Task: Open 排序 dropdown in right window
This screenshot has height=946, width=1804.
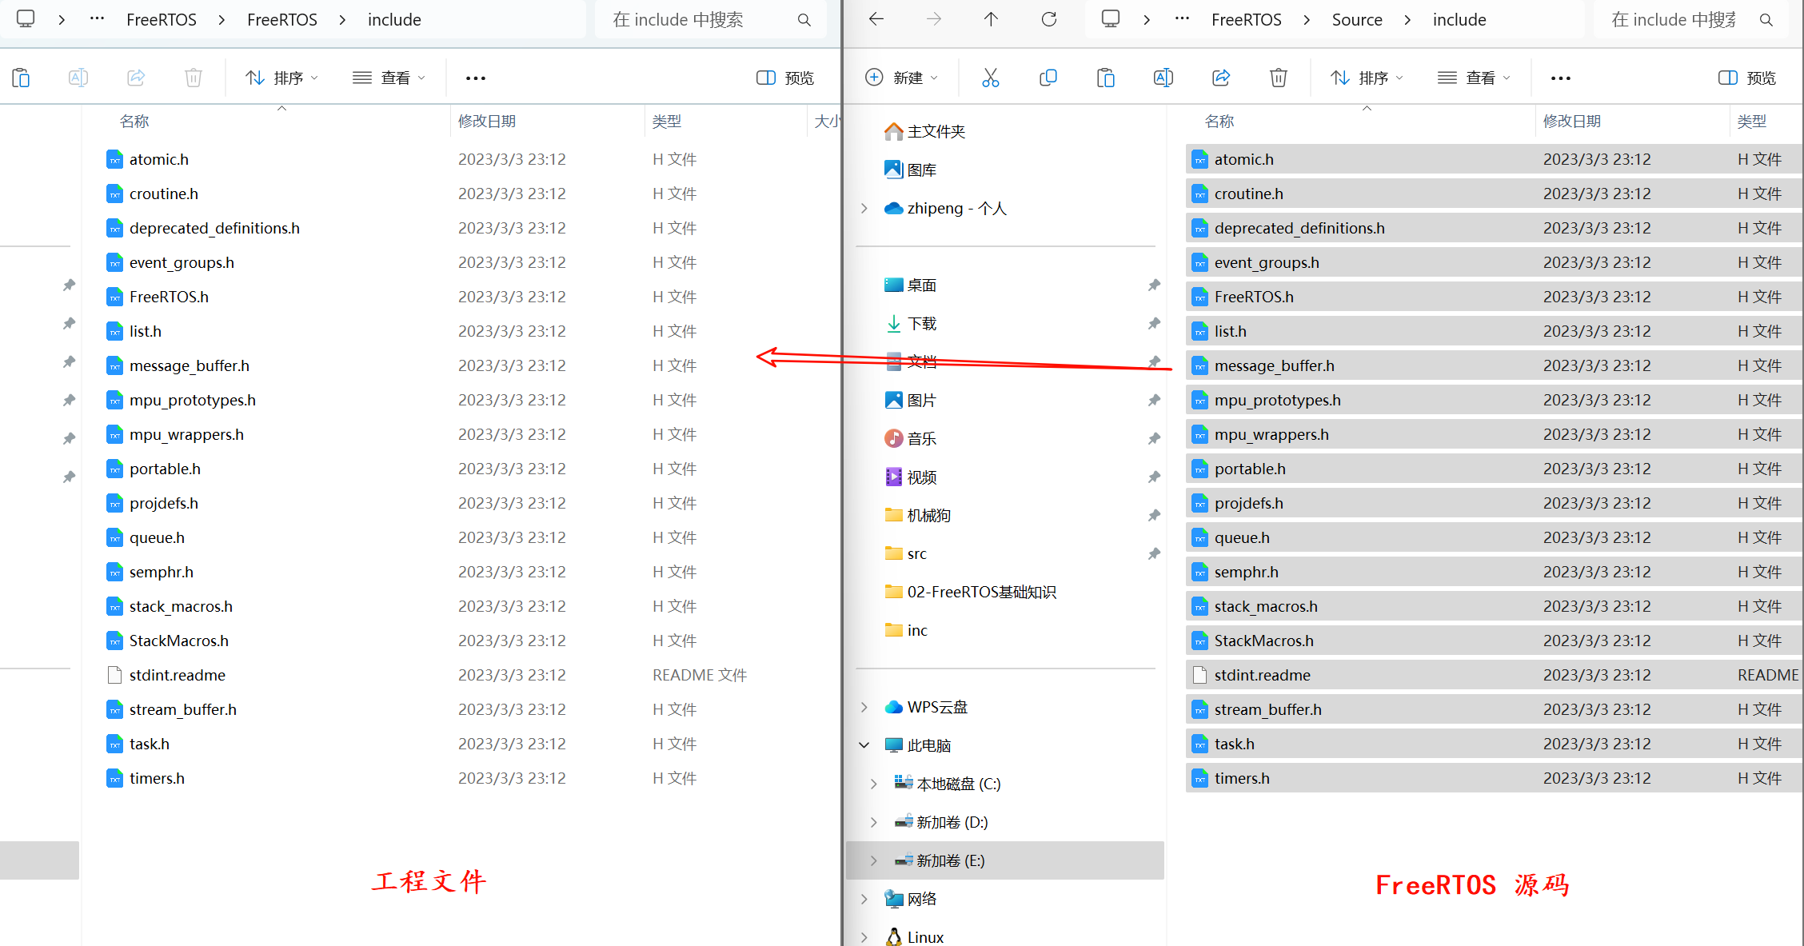Action: [x=1367, y=78]
